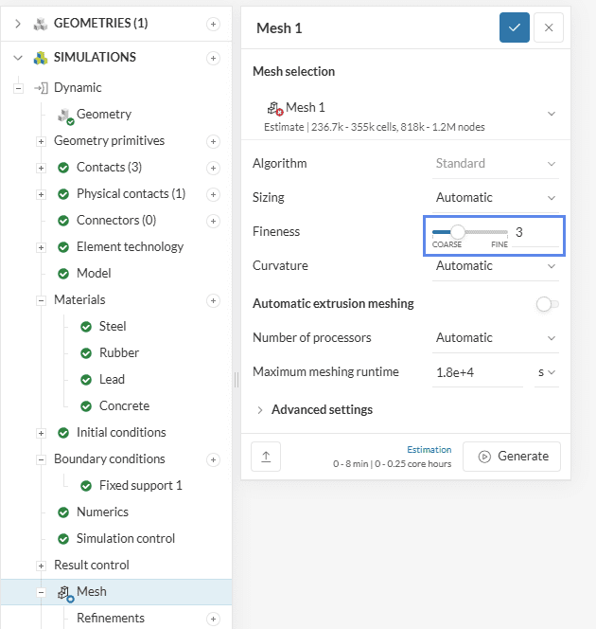596x629 pixels.
Task: Add a geometry primitive plus icon
Action: coord(213,141)
